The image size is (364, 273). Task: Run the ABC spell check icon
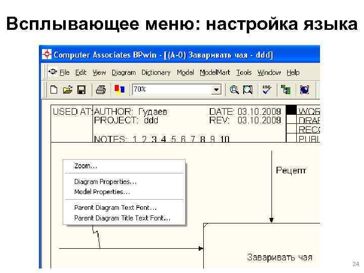pos(267,89)
